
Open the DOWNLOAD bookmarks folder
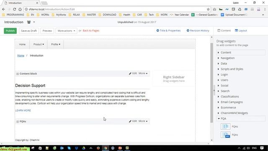pos(108,15)
